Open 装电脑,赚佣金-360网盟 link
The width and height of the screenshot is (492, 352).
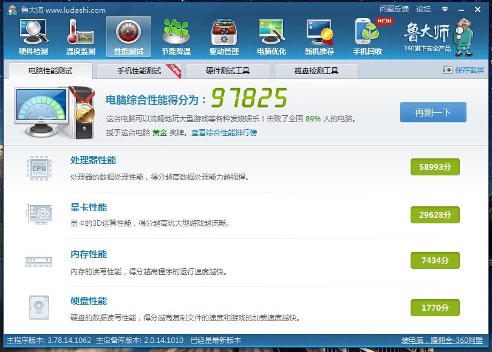point(442,340)
